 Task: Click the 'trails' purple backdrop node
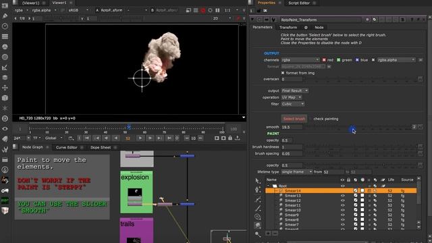[x=136, y=230]
